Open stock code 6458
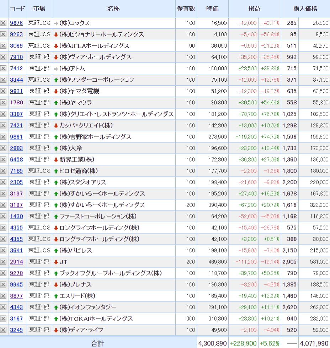 (16, 159)
